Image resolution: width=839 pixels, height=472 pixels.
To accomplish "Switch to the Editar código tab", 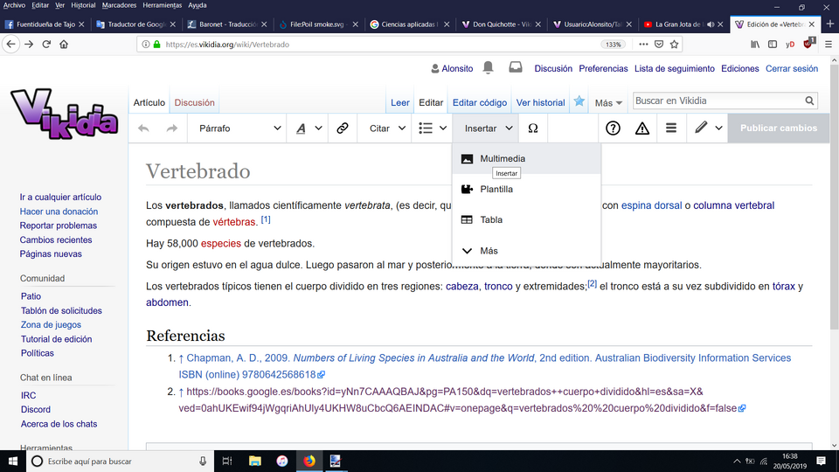I will click(x=480, y=103).
